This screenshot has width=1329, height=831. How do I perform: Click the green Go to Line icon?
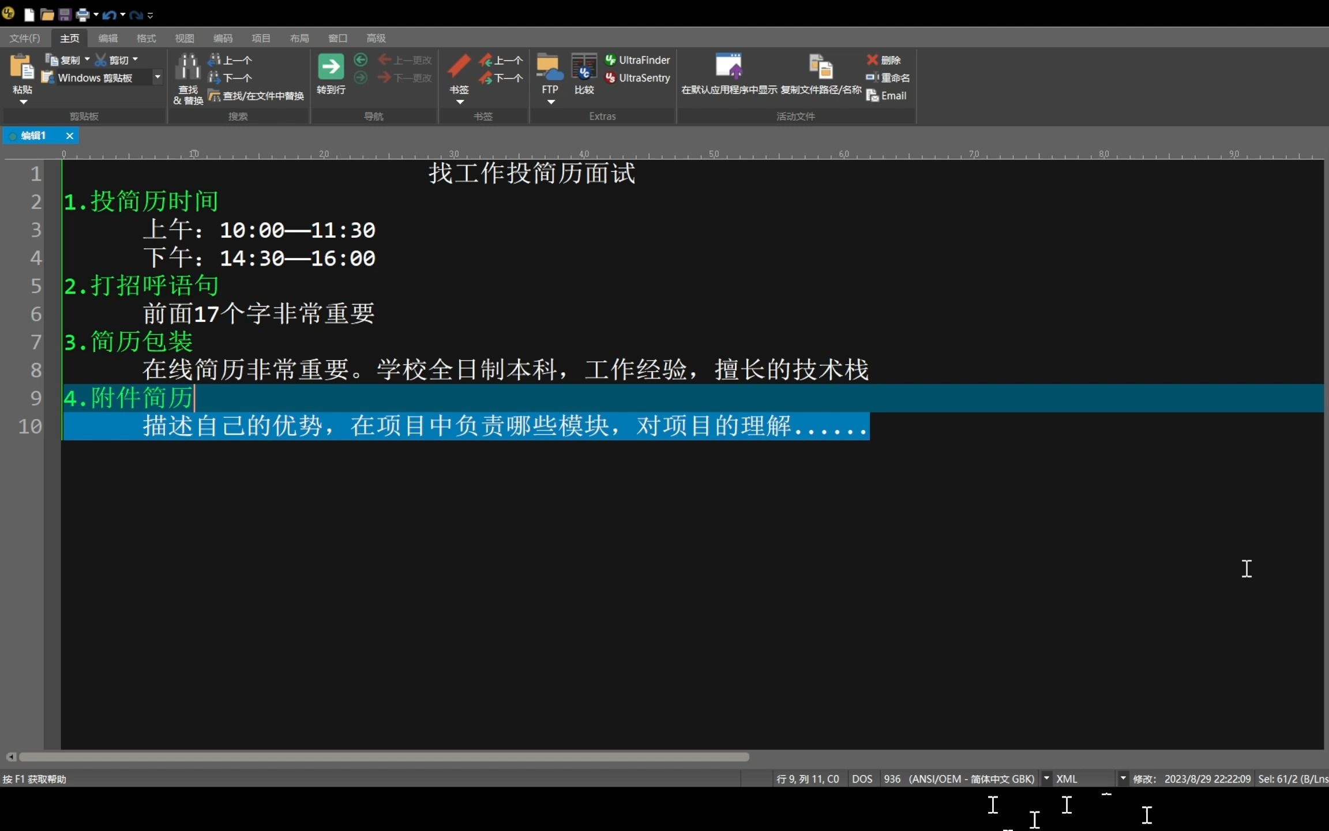pos(331,67)
